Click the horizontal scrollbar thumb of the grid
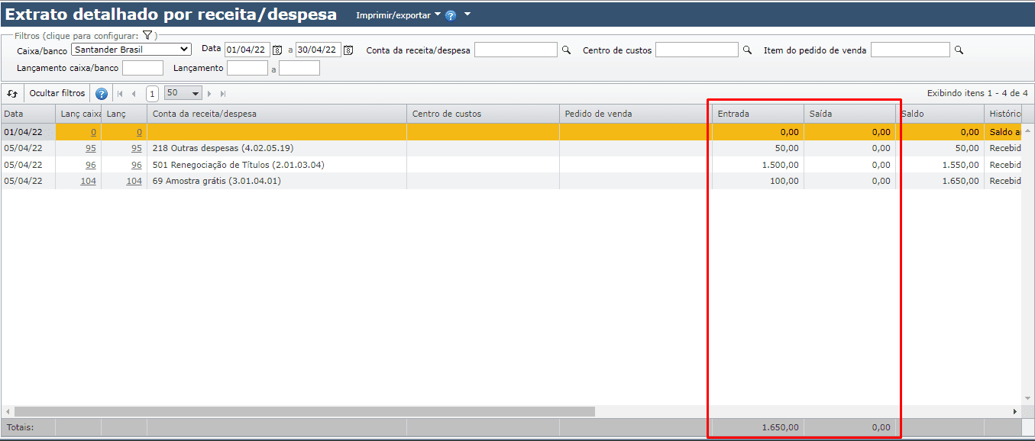This screenshot has height=441, width=1035. [304, 411]
